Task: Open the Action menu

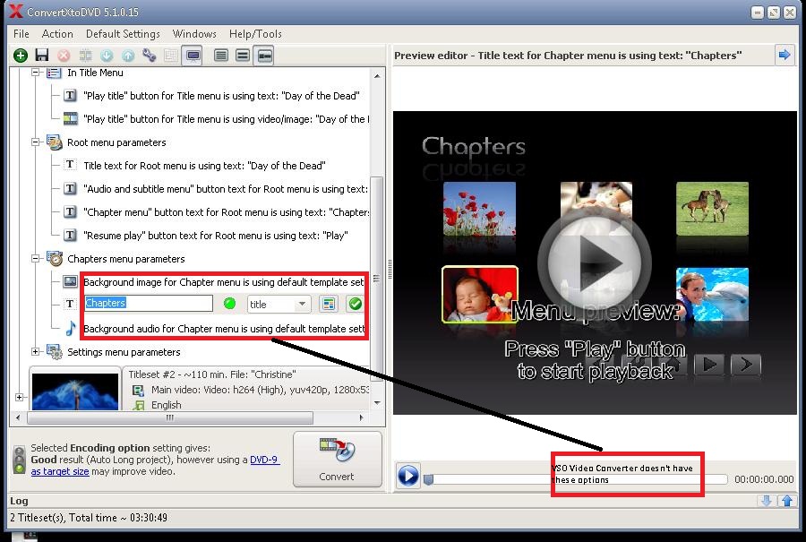Action: point(57,34)
